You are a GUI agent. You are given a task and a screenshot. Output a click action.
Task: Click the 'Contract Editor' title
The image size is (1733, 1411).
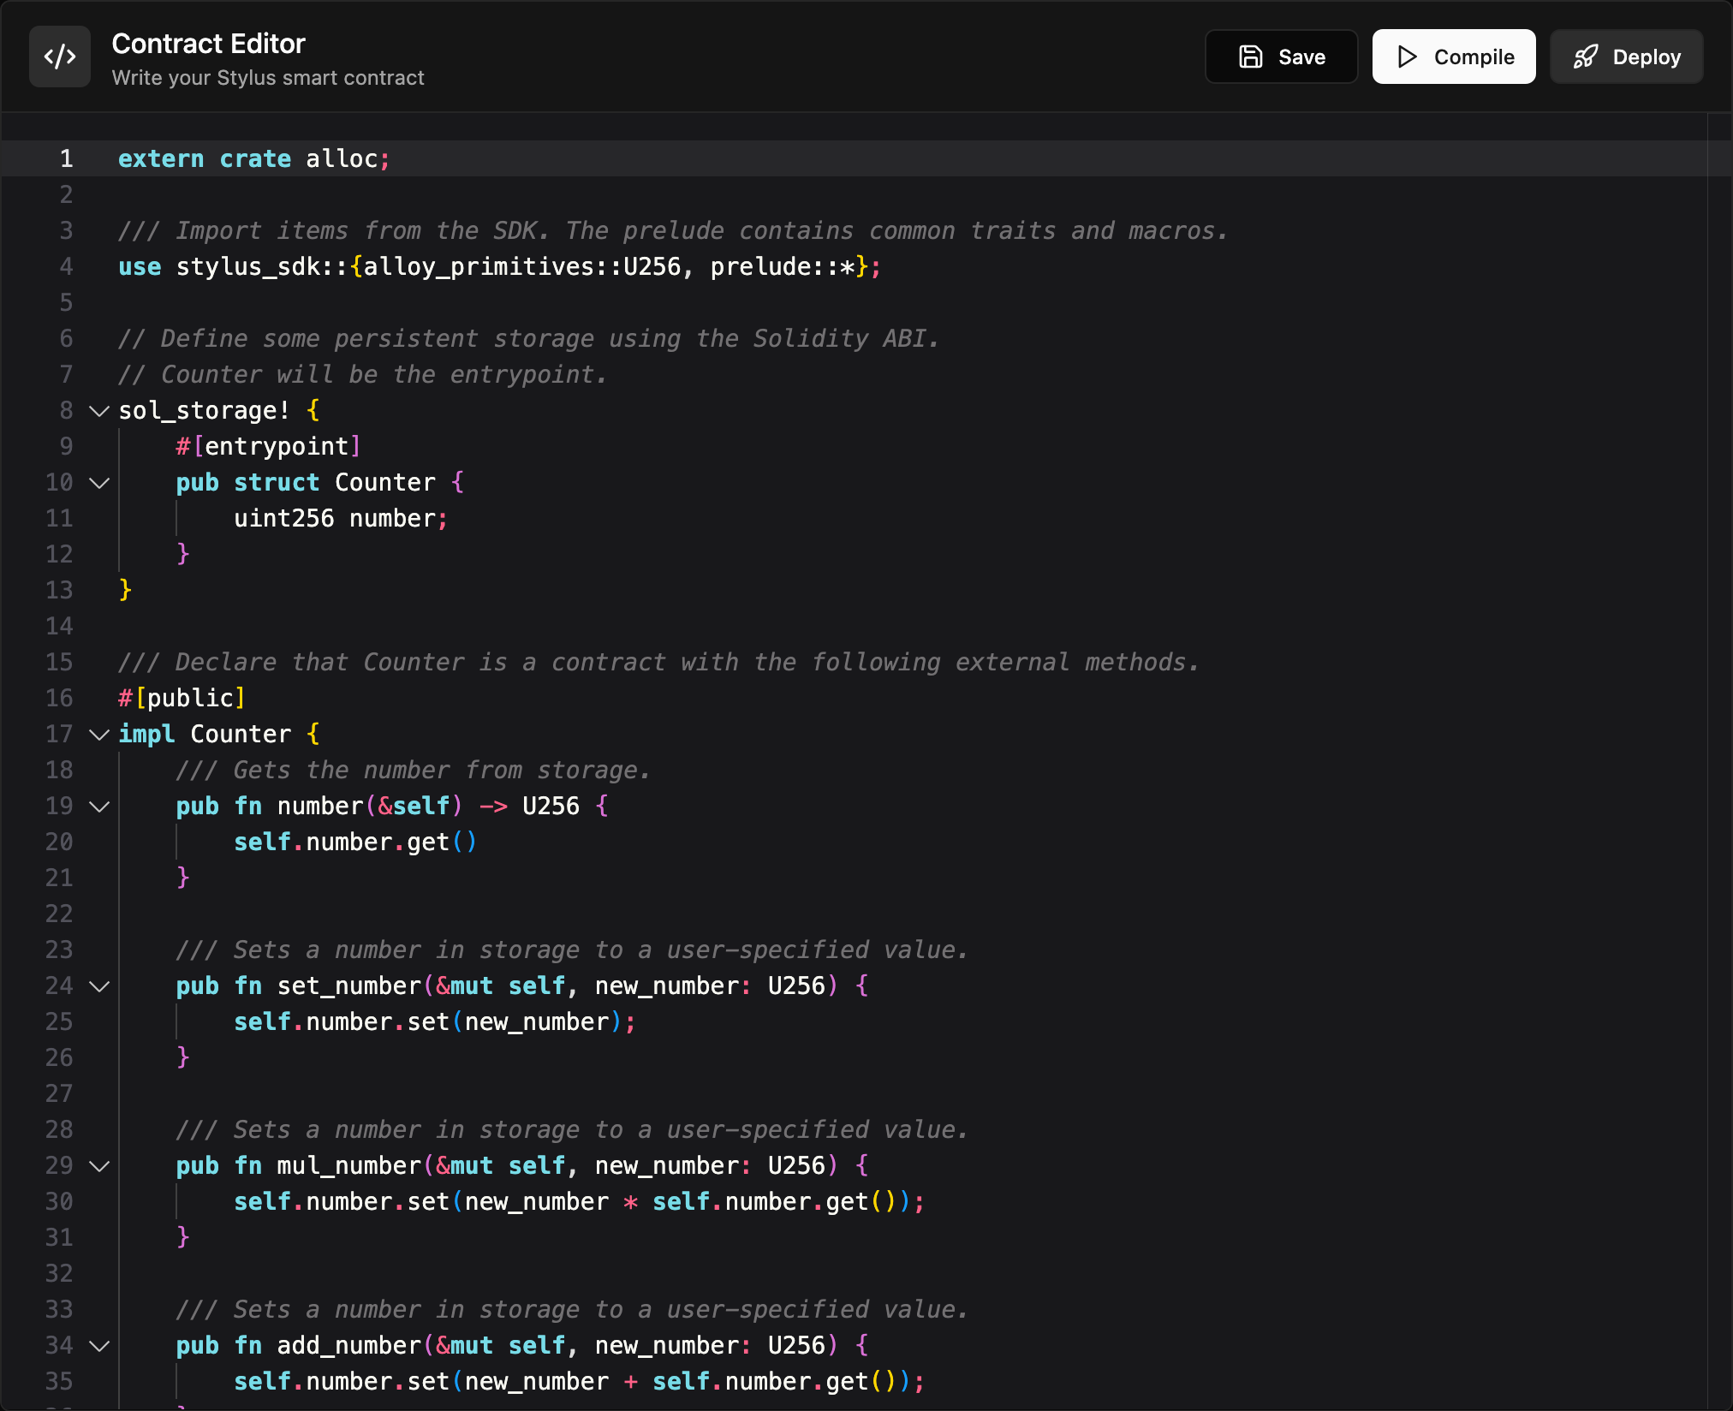click(208, 44)
